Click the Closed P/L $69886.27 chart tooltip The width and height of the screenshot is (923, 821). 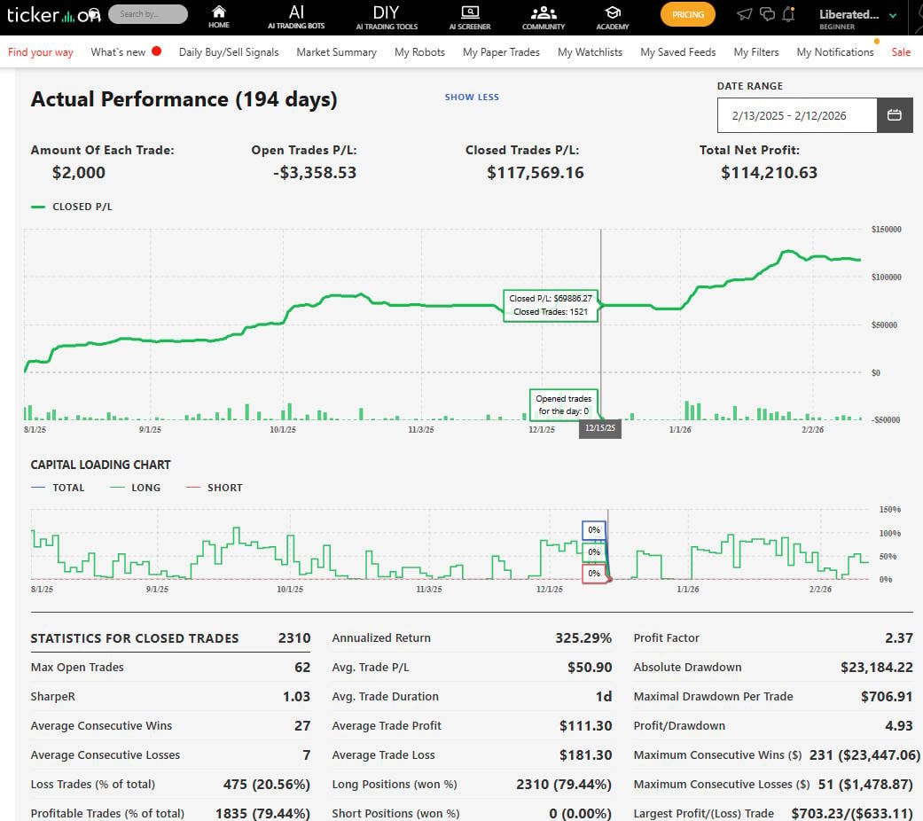point(551,306)
